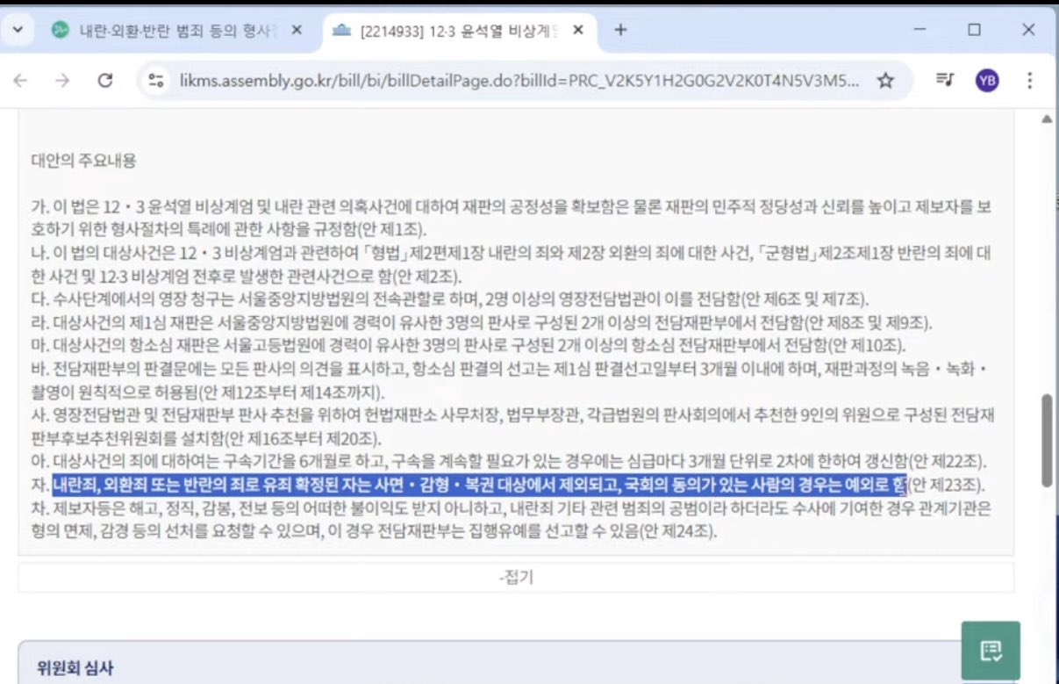Click the page vertical scrollbar thumb
The width and height of the screenshot is (1059, 684).
(1046, 441)
